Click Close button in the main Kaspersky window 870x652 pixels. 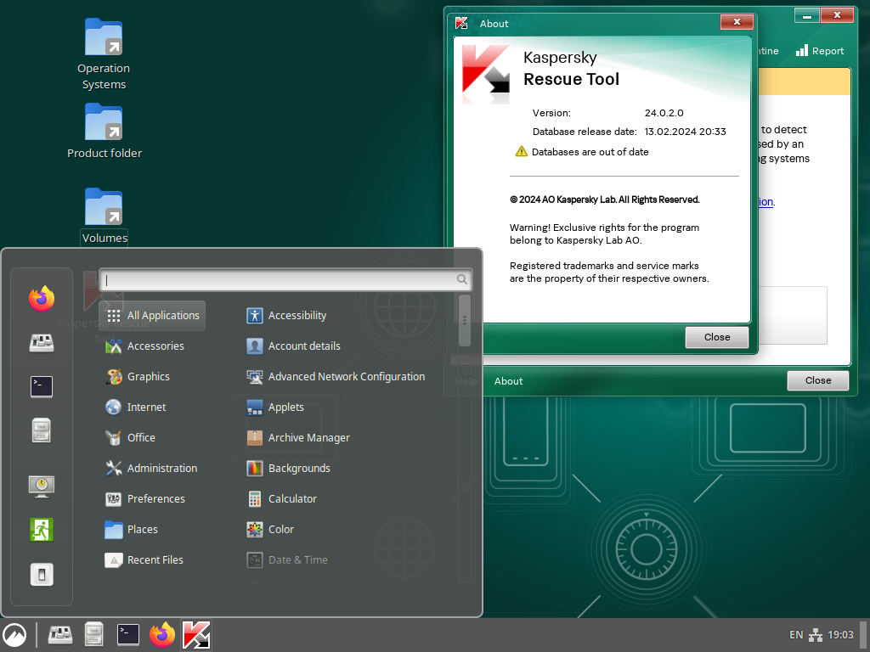(818, 380)
